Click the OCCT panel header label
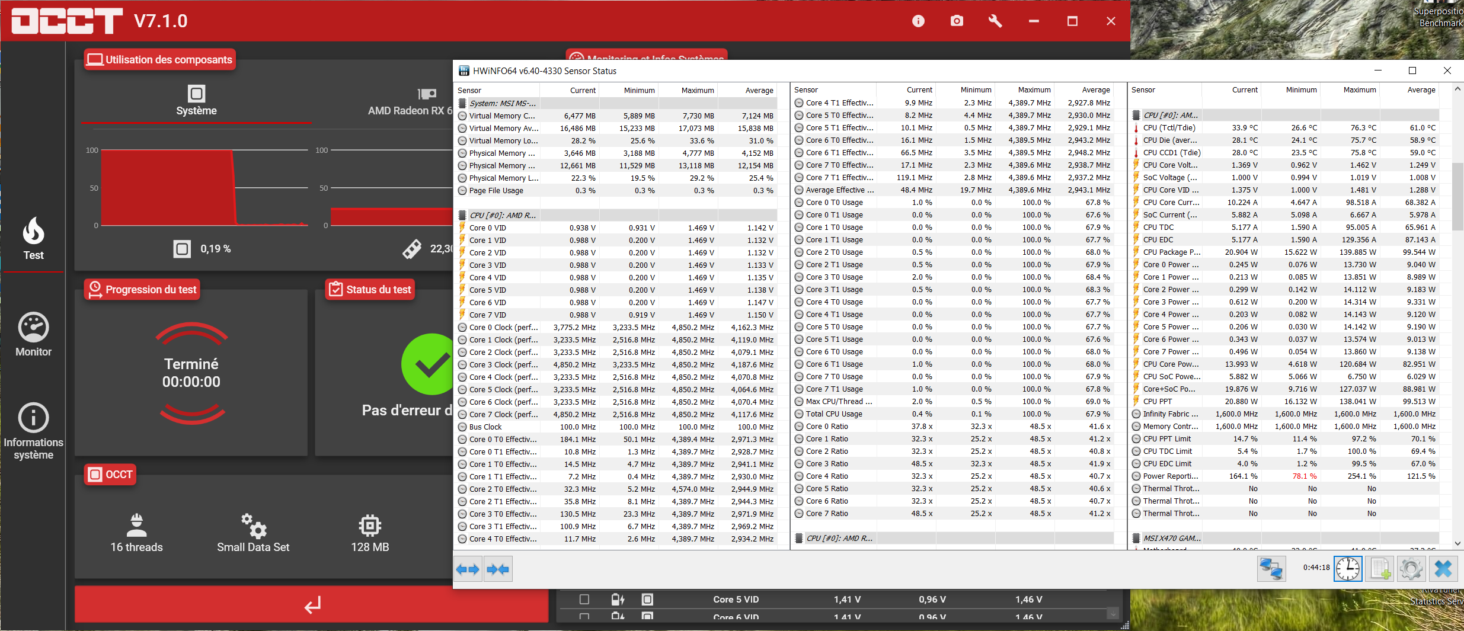 point(119,475)
